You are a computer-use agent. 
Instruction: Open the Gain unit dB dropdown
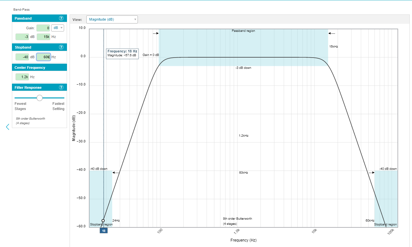(x=58, y=28)
